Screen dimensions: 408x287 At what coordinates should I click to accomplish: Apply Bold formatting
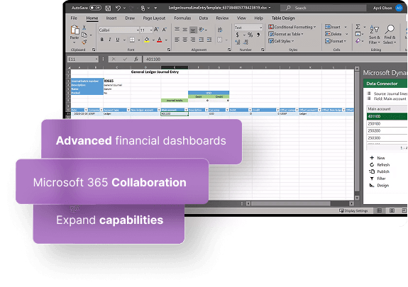point(101,40)
